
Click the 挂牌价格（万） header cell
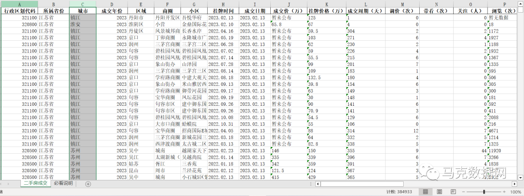327,11
